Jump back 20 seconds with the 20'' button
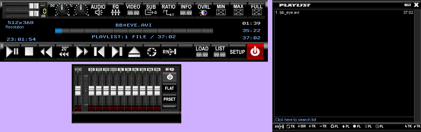This screenshot has height=132, width=421. (65, 51)
